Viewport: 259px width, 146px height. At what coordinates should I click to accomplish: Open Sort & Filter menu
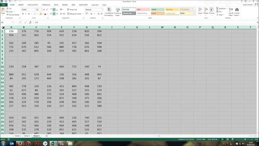pyautogui.click(x=231, y=12)
